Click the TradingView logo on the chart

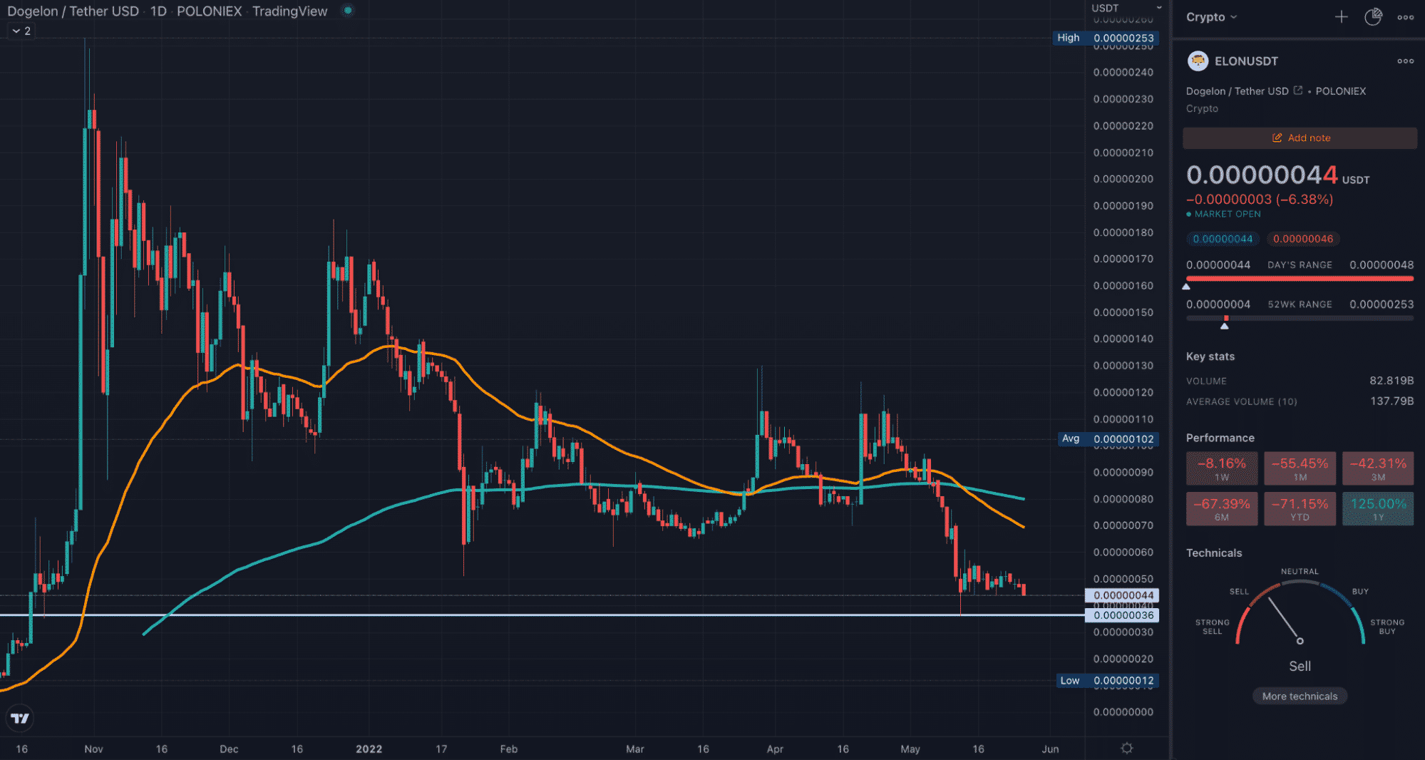20,719
